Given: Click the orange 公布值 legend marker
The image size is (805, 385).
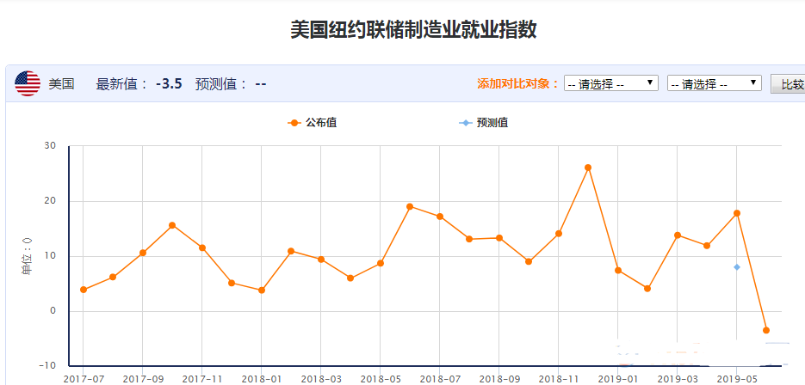Looking at the screenshot, I should [294, 123].
